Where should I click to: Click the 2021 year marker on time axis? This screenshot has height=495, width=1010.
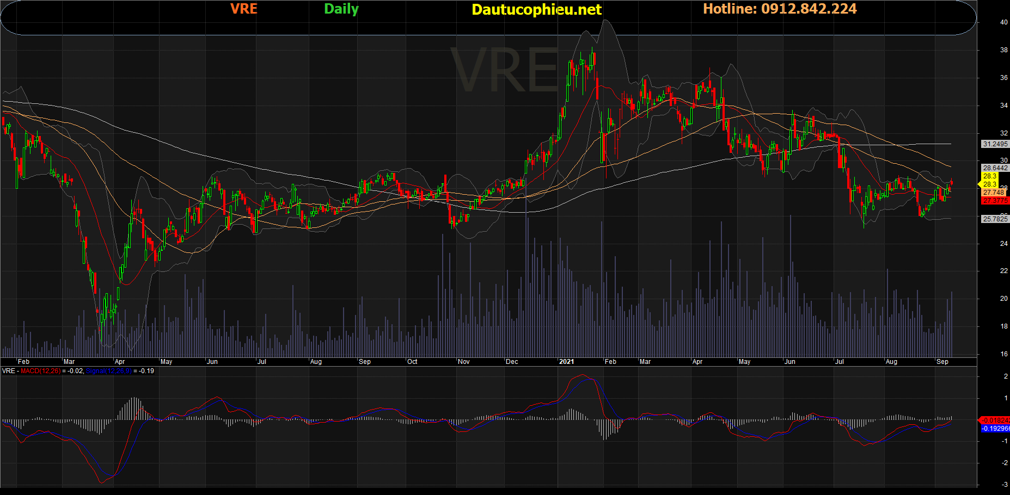(x=566, y=362)
